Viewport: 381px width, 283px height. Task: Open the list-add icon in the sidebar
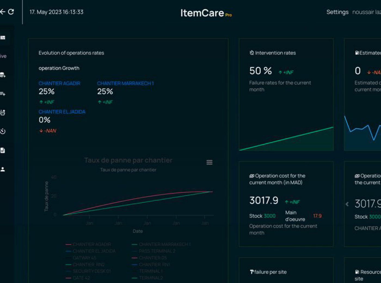pos(3,94)
